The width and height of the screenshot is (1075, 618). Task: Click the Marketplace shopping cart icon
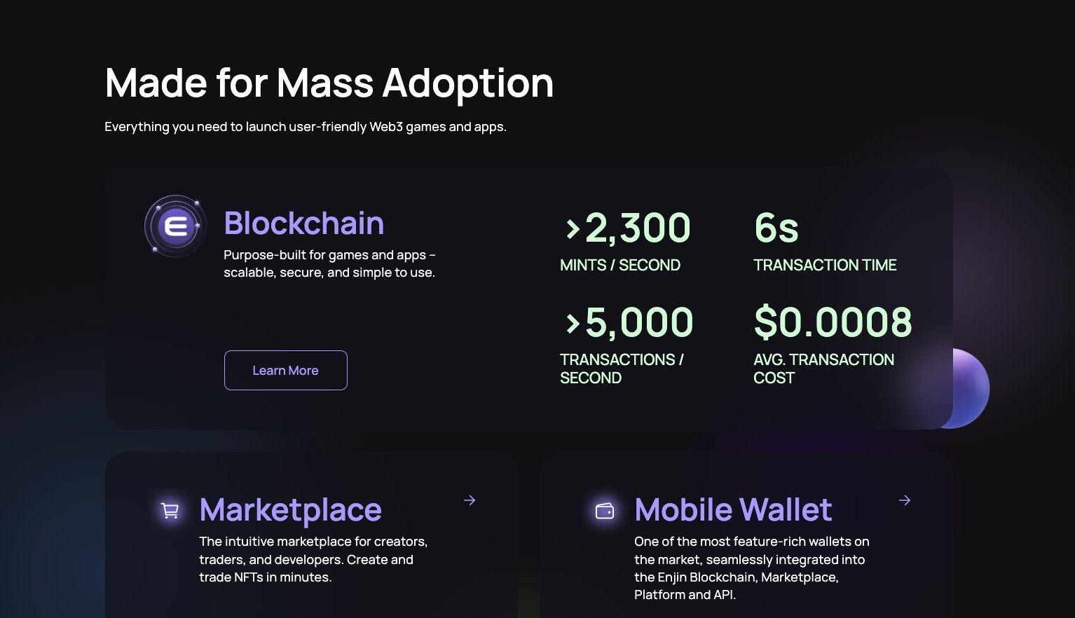coord(170,511)
